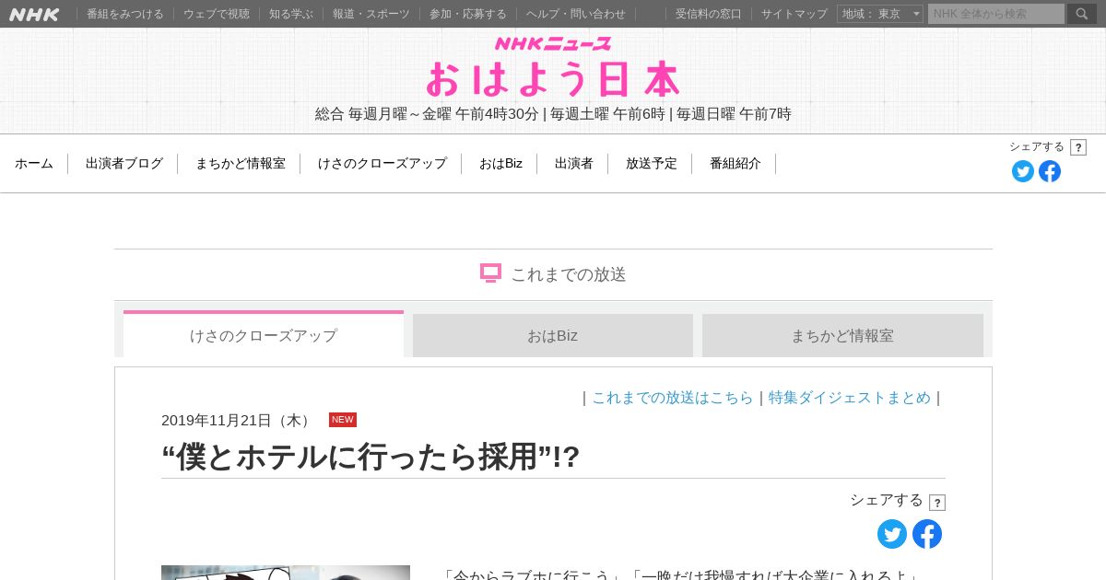Open 番組をみつける in top menu

[125, 14]
